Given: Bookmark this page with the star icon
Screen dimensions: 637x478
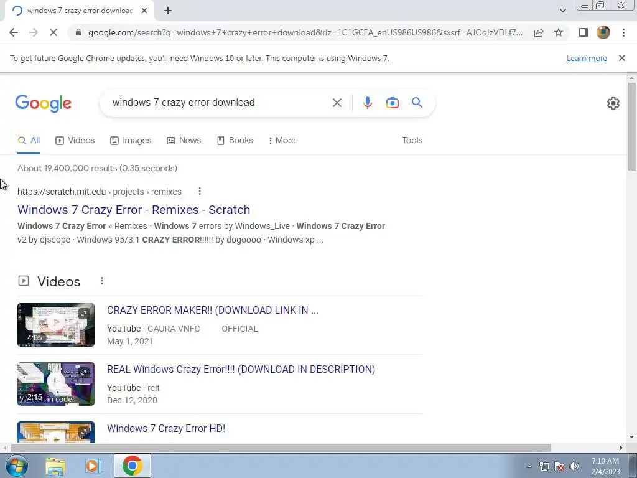Looking at the screenshot, I should (x=559, y=32).
